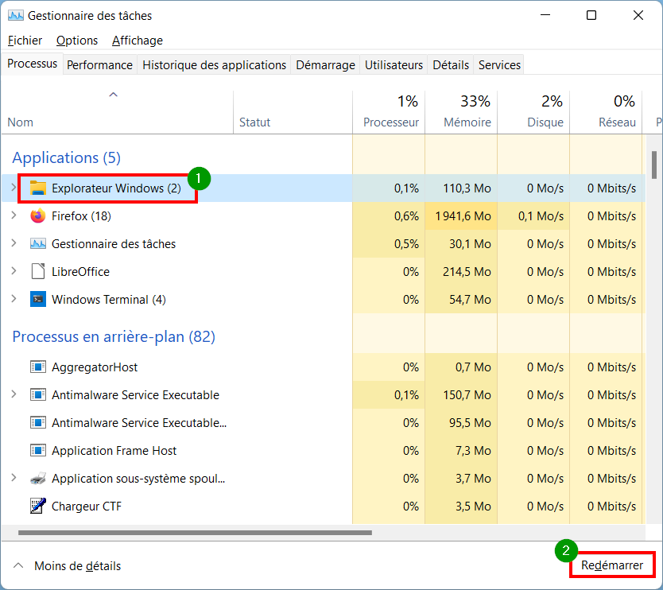
Task: Expand the Explorateur Windows process group
Action: tap(14, 188)
